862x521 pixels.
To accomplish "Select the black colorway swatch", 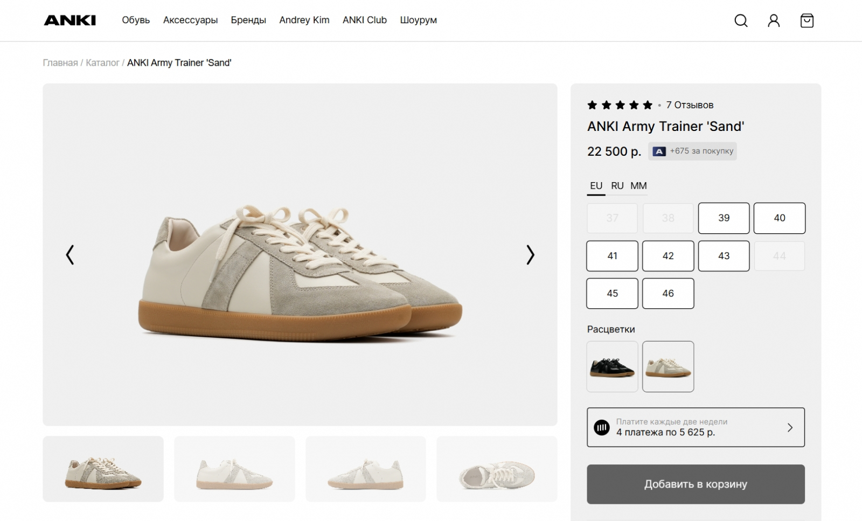I will (x=612, y=366).
